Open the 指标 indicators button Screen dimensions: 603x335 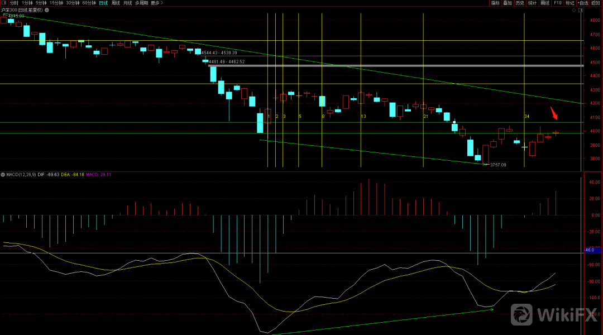[495, 3]
